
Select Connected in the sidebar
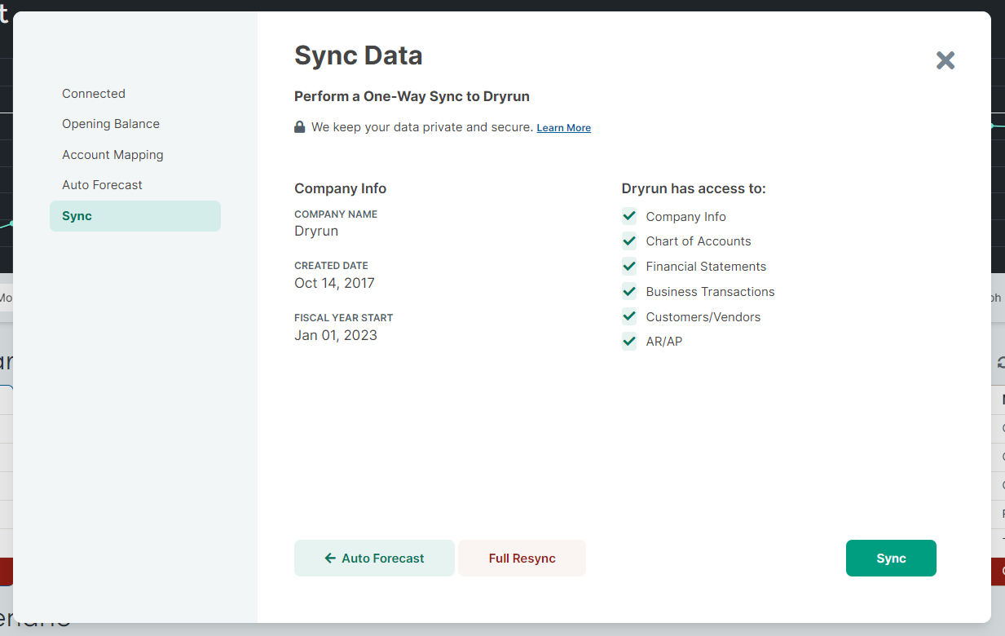[x=93, y=93]
